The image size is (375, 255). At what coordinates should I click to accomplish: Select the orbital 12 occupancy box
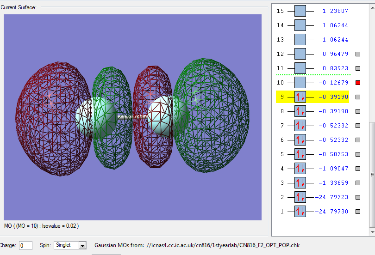pyautogui.click(x=300, y=54)
